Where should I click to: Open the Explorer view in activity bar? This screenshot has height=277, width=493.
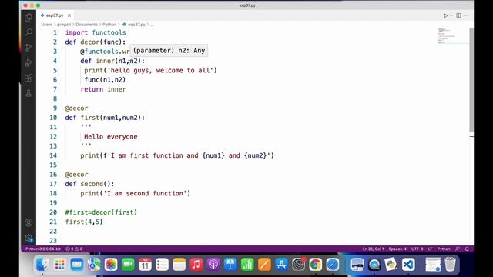(x=29, y=17)
